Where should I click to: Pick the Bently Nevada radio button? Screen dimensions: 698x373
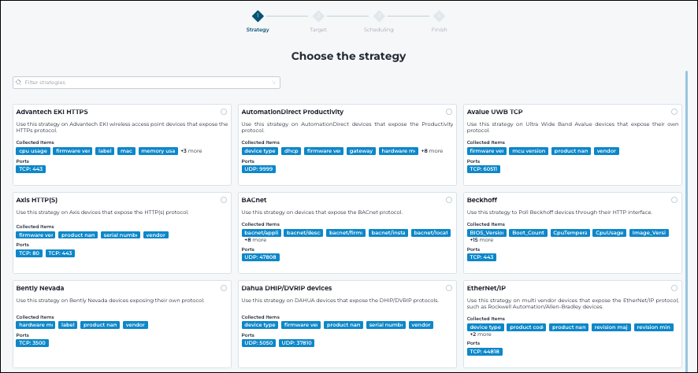click(x=224, y=288)
